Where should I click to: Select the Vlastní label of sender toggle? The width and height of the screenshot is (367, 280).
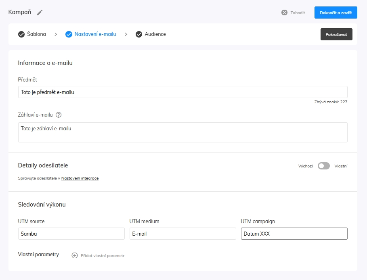[x=341, y=166]
